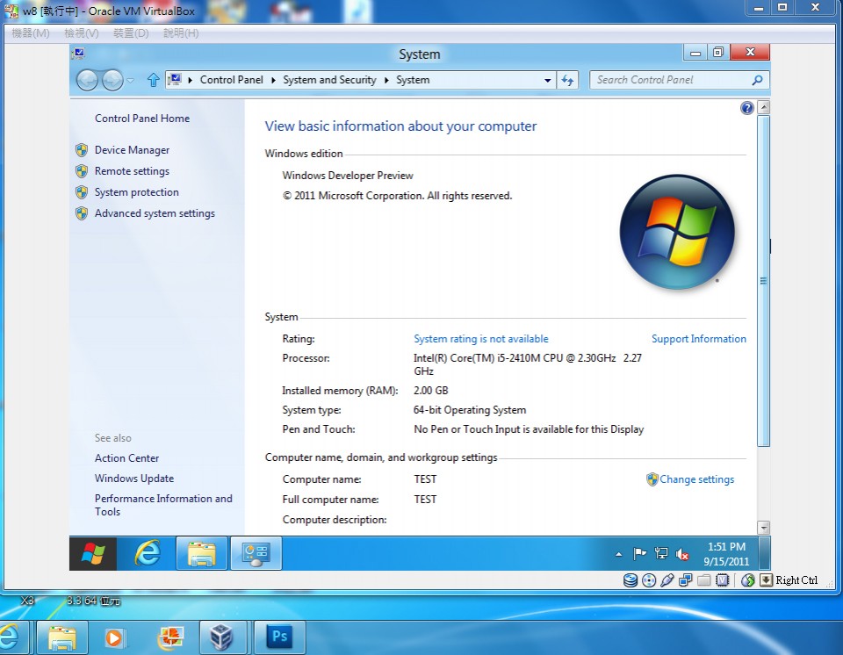Open the Action Center flag tray icon
Viewport: 843px width, 655px height.
click(x=640, y=554)
